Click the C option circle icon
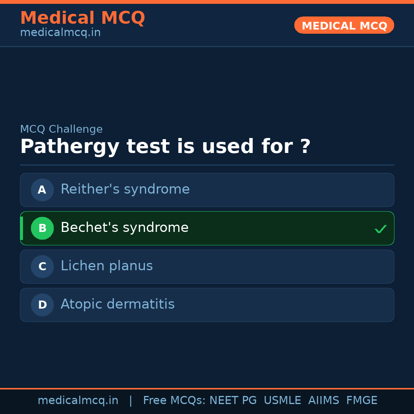 tap(42, 266)
